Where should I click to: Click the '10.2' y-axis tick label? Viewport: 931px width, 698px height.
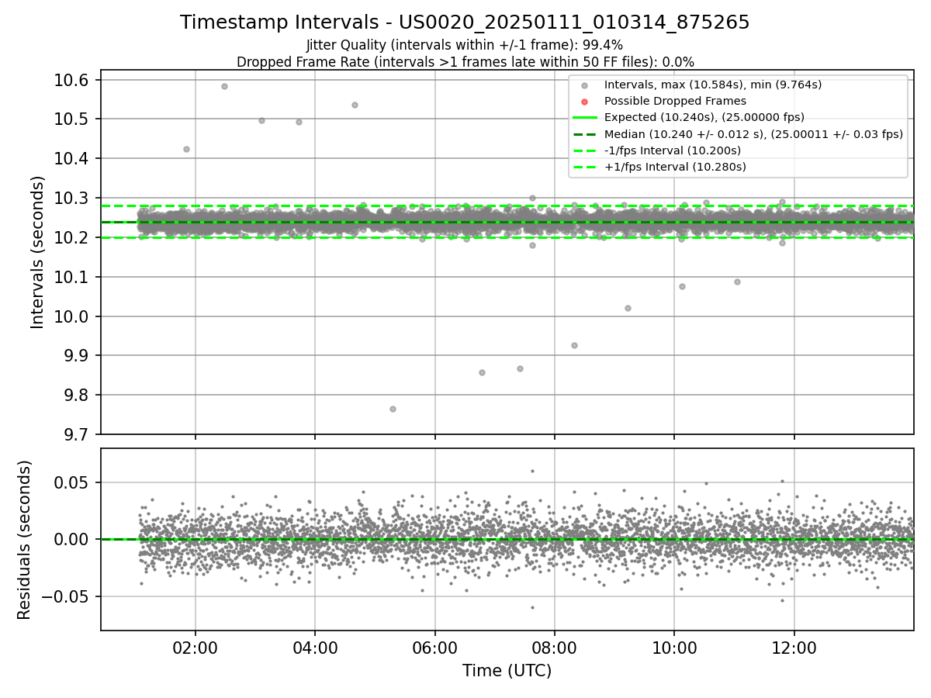(73, 238)
